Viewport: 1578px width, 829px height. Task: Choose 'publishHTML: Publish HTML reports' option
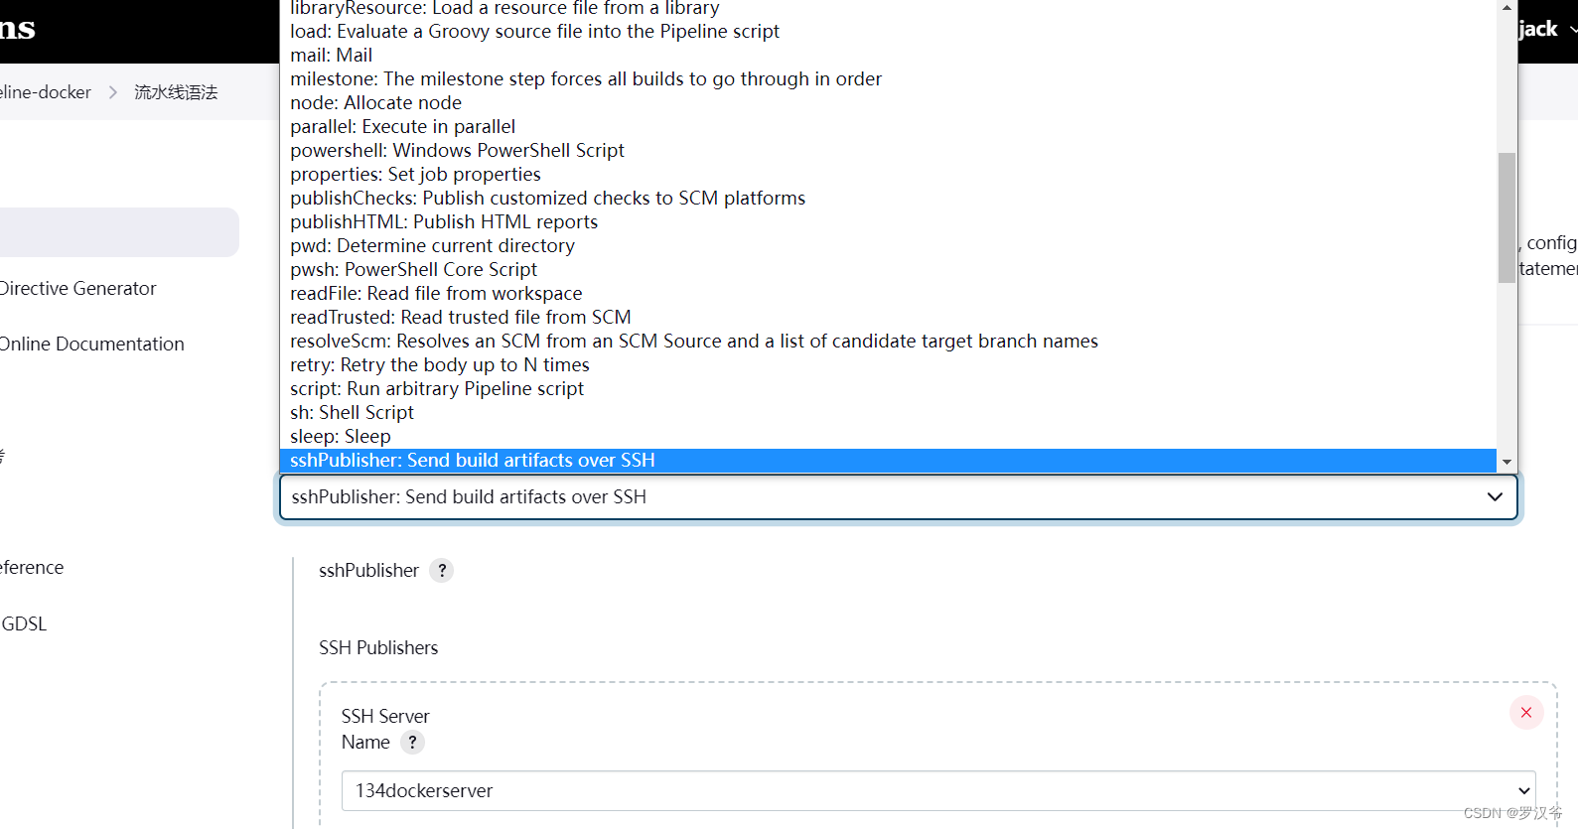(888, 222)
